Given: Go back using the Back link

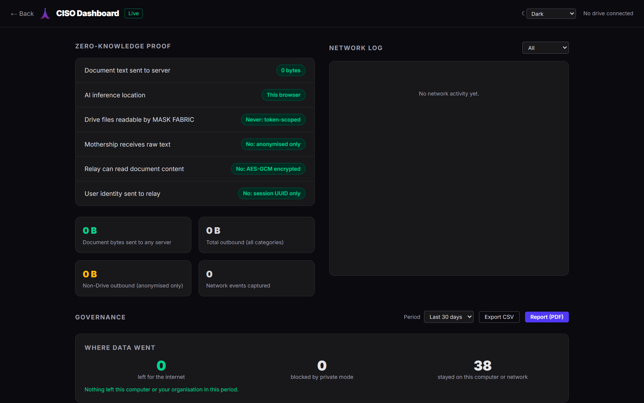Looking at the screenshot, I should [22, 14].
